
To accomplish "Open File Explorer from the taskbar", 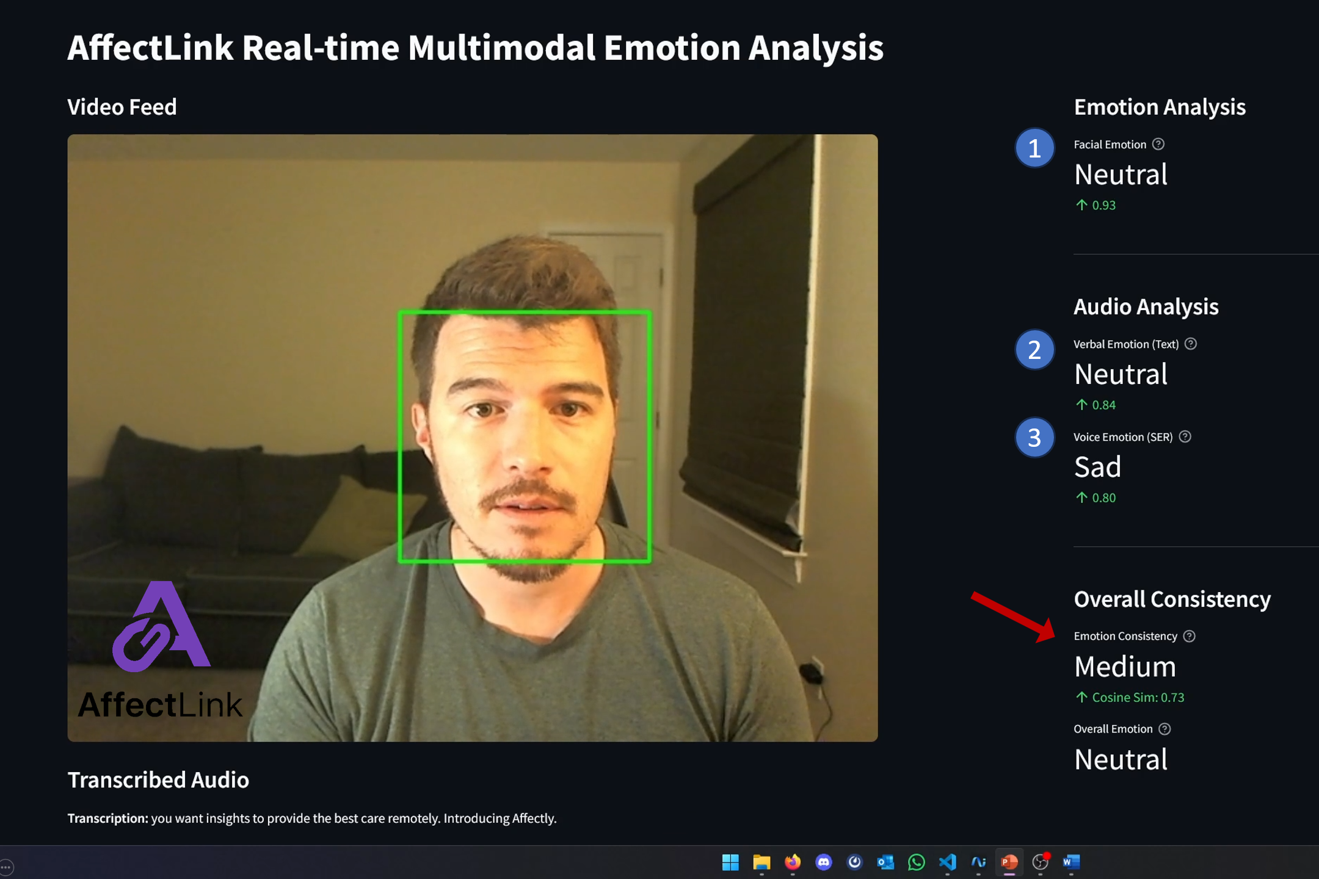I will 761,862.
